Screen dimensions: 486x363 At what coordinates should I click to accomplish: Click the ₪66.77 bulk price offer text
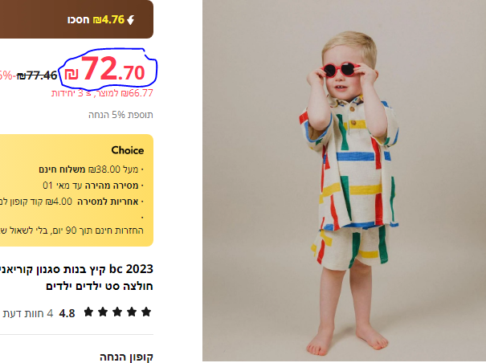tap(102, 93)
